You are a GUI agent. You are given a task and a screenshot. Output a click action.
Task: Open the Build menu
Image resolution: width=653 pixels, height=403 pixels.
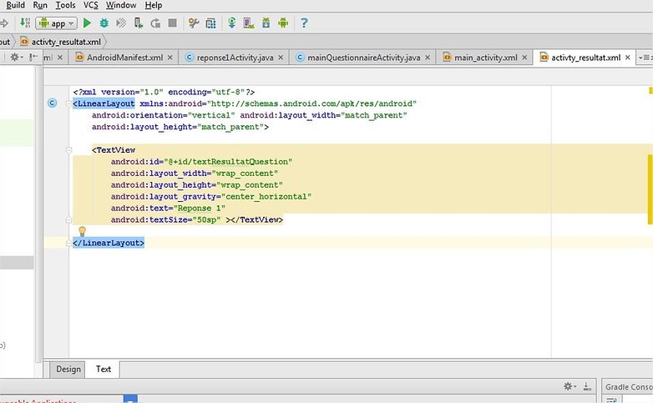coord(15,5)
